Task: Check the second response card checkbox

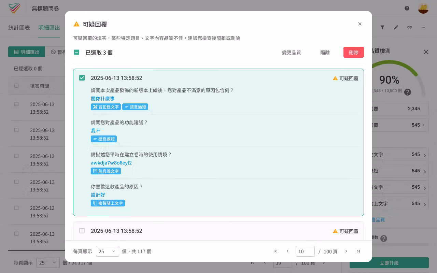Action: (82, 231)
